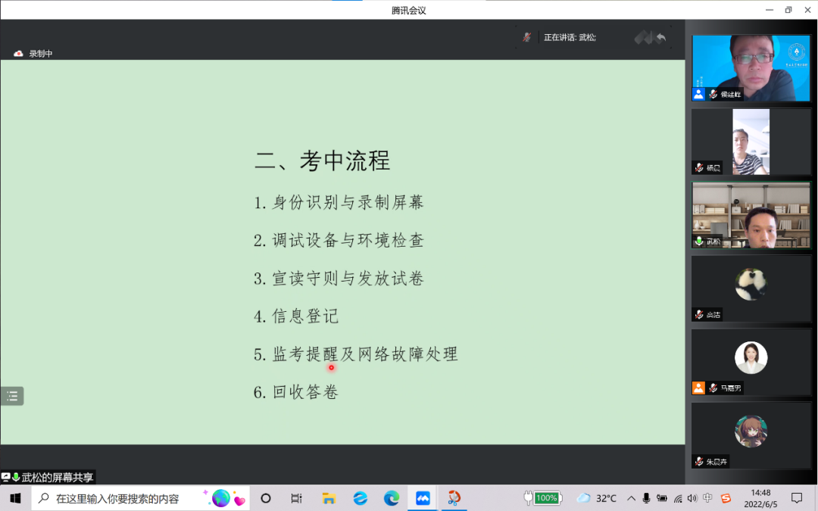Launch Microsoft Edge from the taskbar

[392, 498]
